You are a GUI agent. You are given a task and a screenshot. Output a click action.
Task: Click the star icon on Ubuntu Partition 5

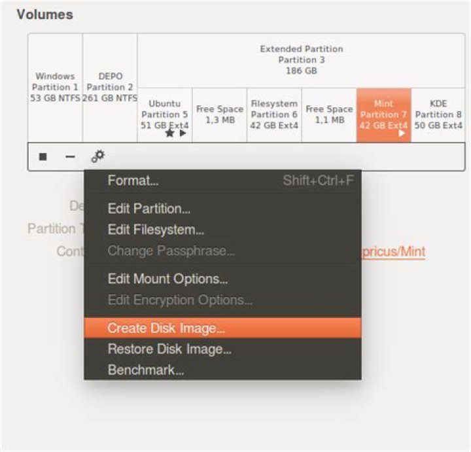(169, 133)
